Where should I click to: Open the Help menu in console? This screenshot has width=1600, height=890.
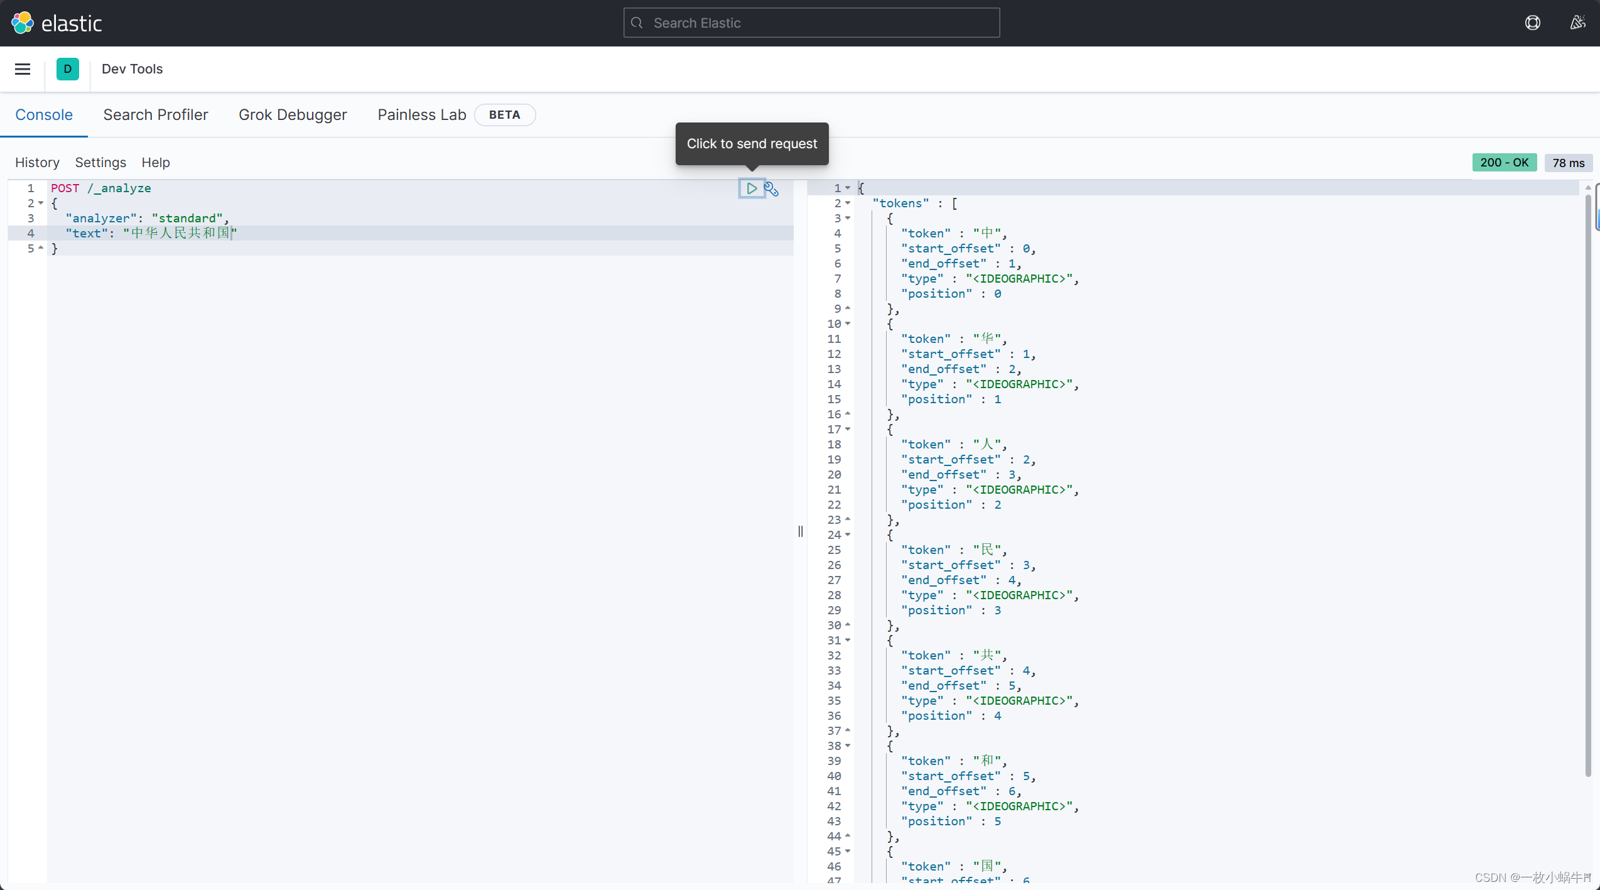coord(155,162)
